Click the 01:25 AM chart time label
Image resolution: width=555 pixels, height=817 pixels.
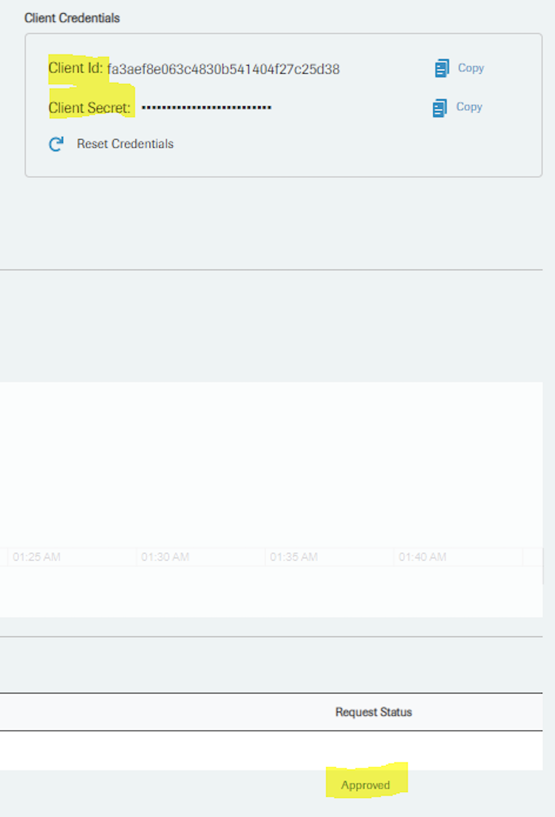(x=36, y=557)
